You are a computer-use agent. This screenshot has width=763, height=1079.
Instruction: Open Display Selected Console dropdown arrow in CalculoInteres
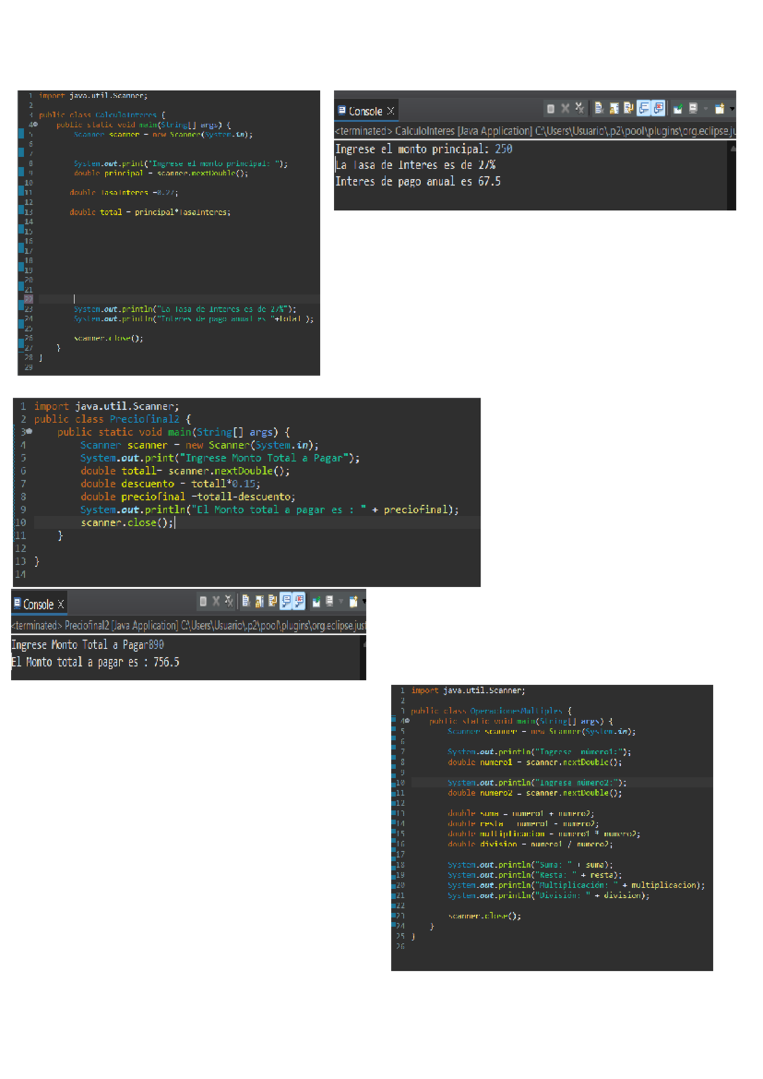pos(705,109)
